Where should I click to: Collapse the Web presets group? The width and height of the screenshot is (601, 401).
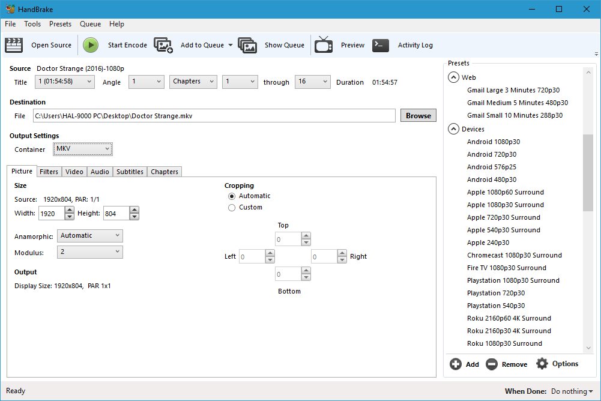click(x=453, y=77)
